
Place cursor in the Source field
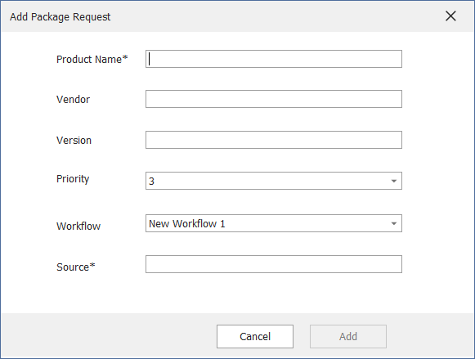click(x=274, y=264)
